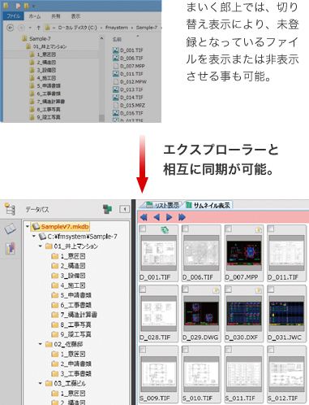Viewport: 309px width, 405px height.
Task: Click Explorer back navigation arrow
Action: pyautogui.click(x=10, y=28)
